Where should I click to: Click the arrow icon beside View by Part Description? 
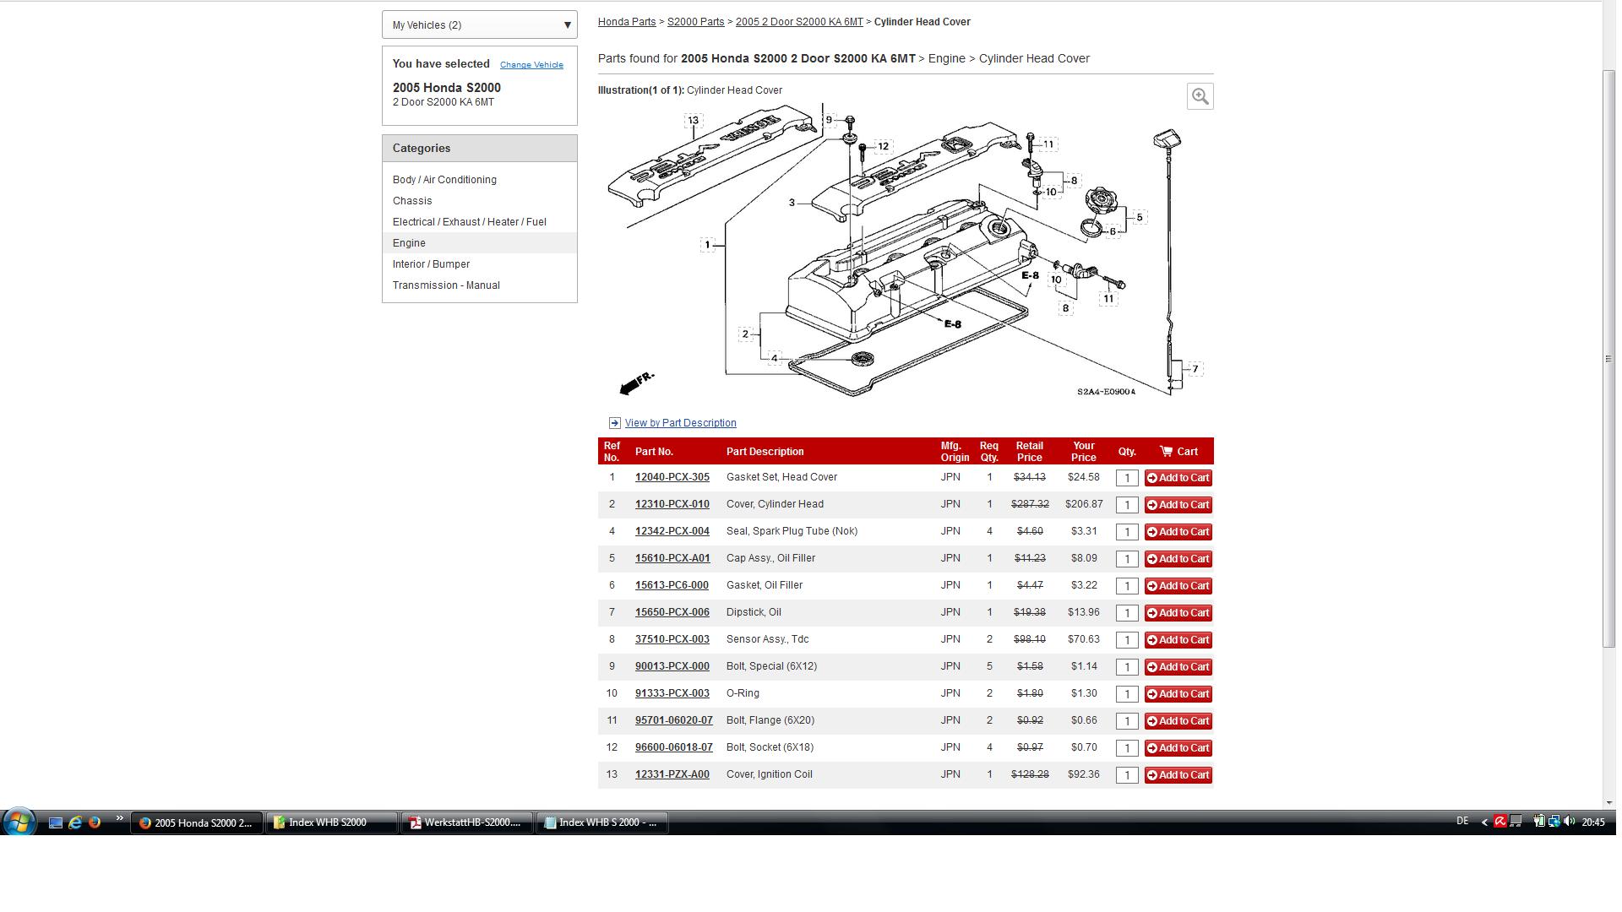(x=614, y=423)
